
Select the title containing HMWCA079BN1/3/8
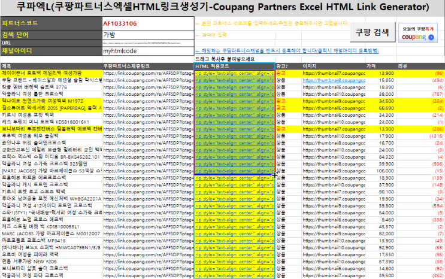[51, 247]
